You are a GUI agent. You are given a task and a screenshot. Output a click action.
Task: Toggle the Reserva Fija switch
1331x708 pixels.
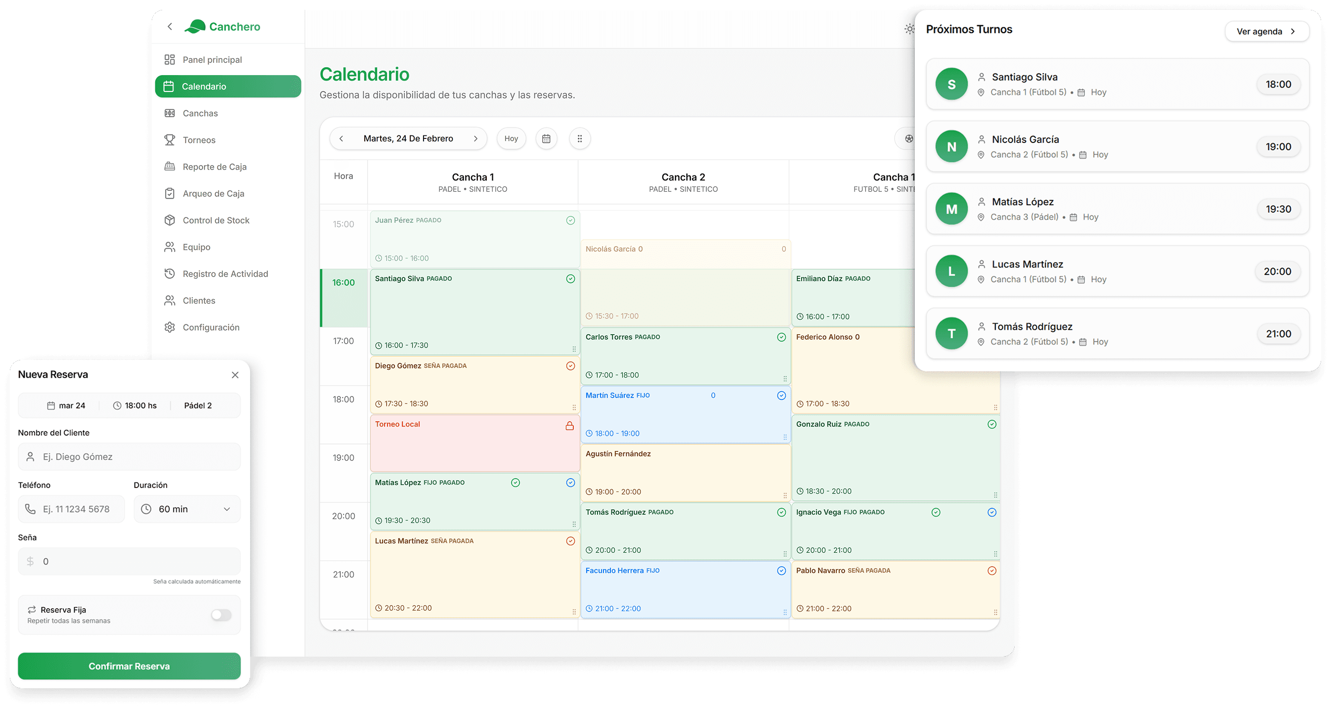click(221, 615)
